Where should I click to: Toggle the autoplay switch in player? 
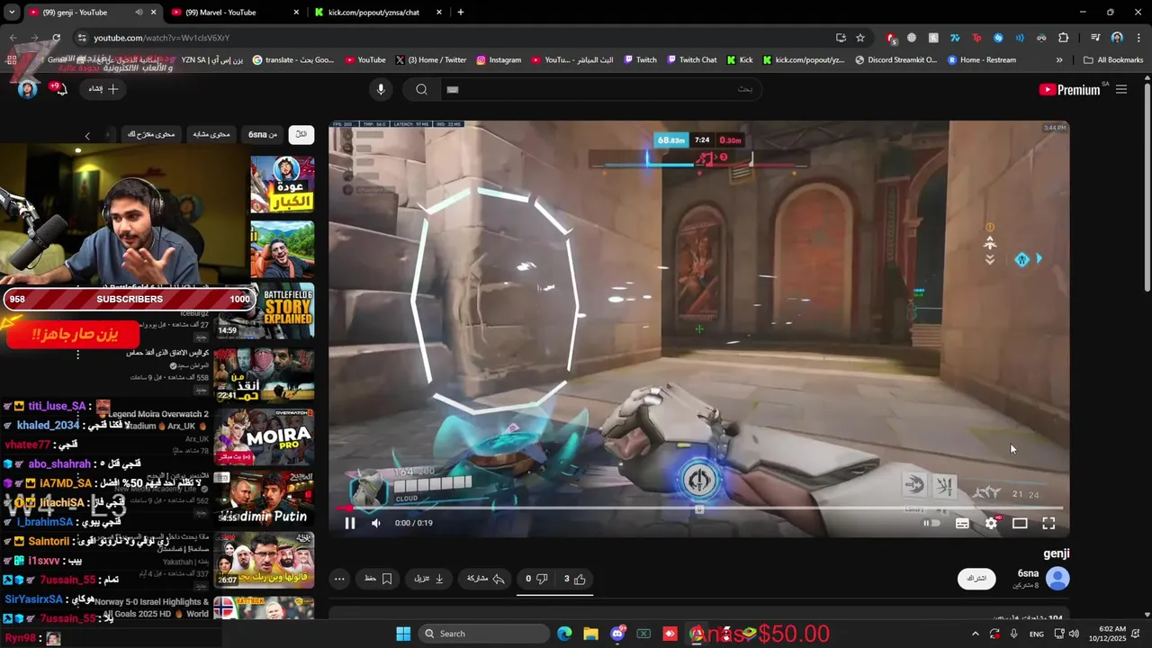(931, 523)
